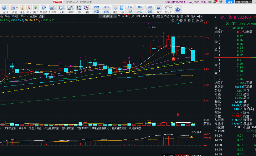Toggle the chart lock icon
The image size is (256, 156).
[193, 21]
